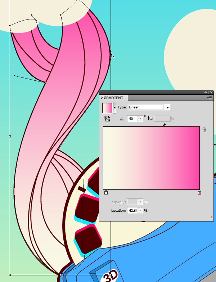Image resolution: width=216 pixels, height=282 pixels.
Task: Click the angle value field
Action: pyautogui.click(x=132, y=119)
